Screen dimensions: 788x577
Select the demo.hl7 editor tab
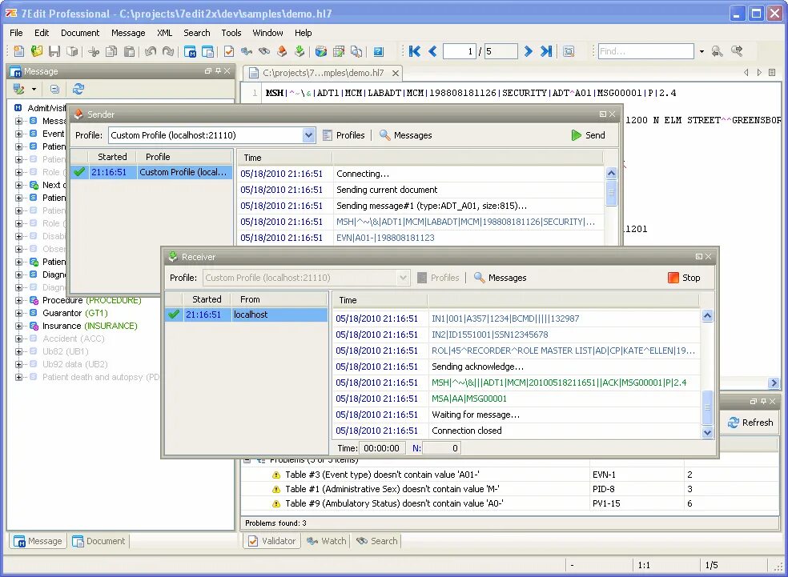[324, 73]
